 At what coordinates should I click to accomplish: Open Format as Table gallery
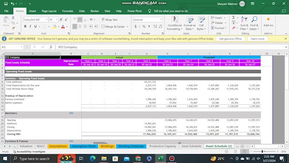[x=190, y=23]
